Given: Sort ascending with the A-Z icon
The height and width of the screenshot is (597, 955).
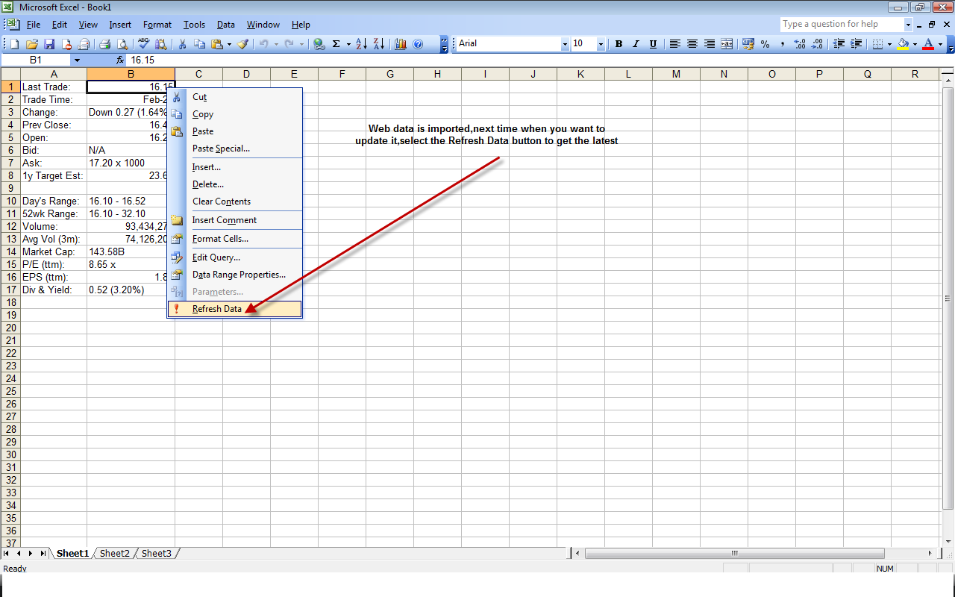Looking at the screenshot, I should tap(361, 44).
